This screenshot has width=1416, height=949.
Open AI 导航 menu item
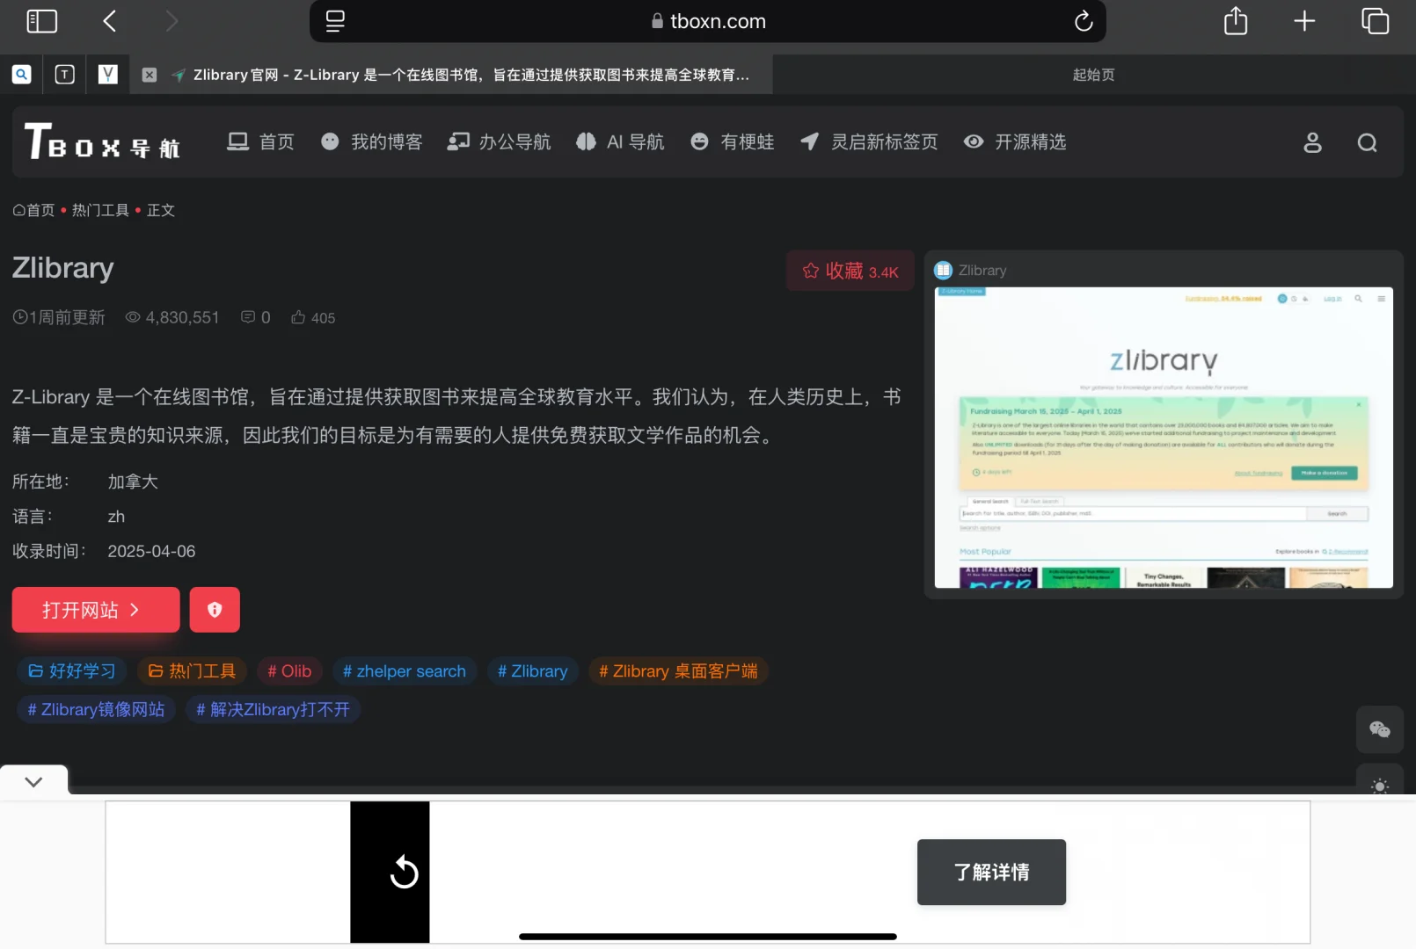click(620, 141)
